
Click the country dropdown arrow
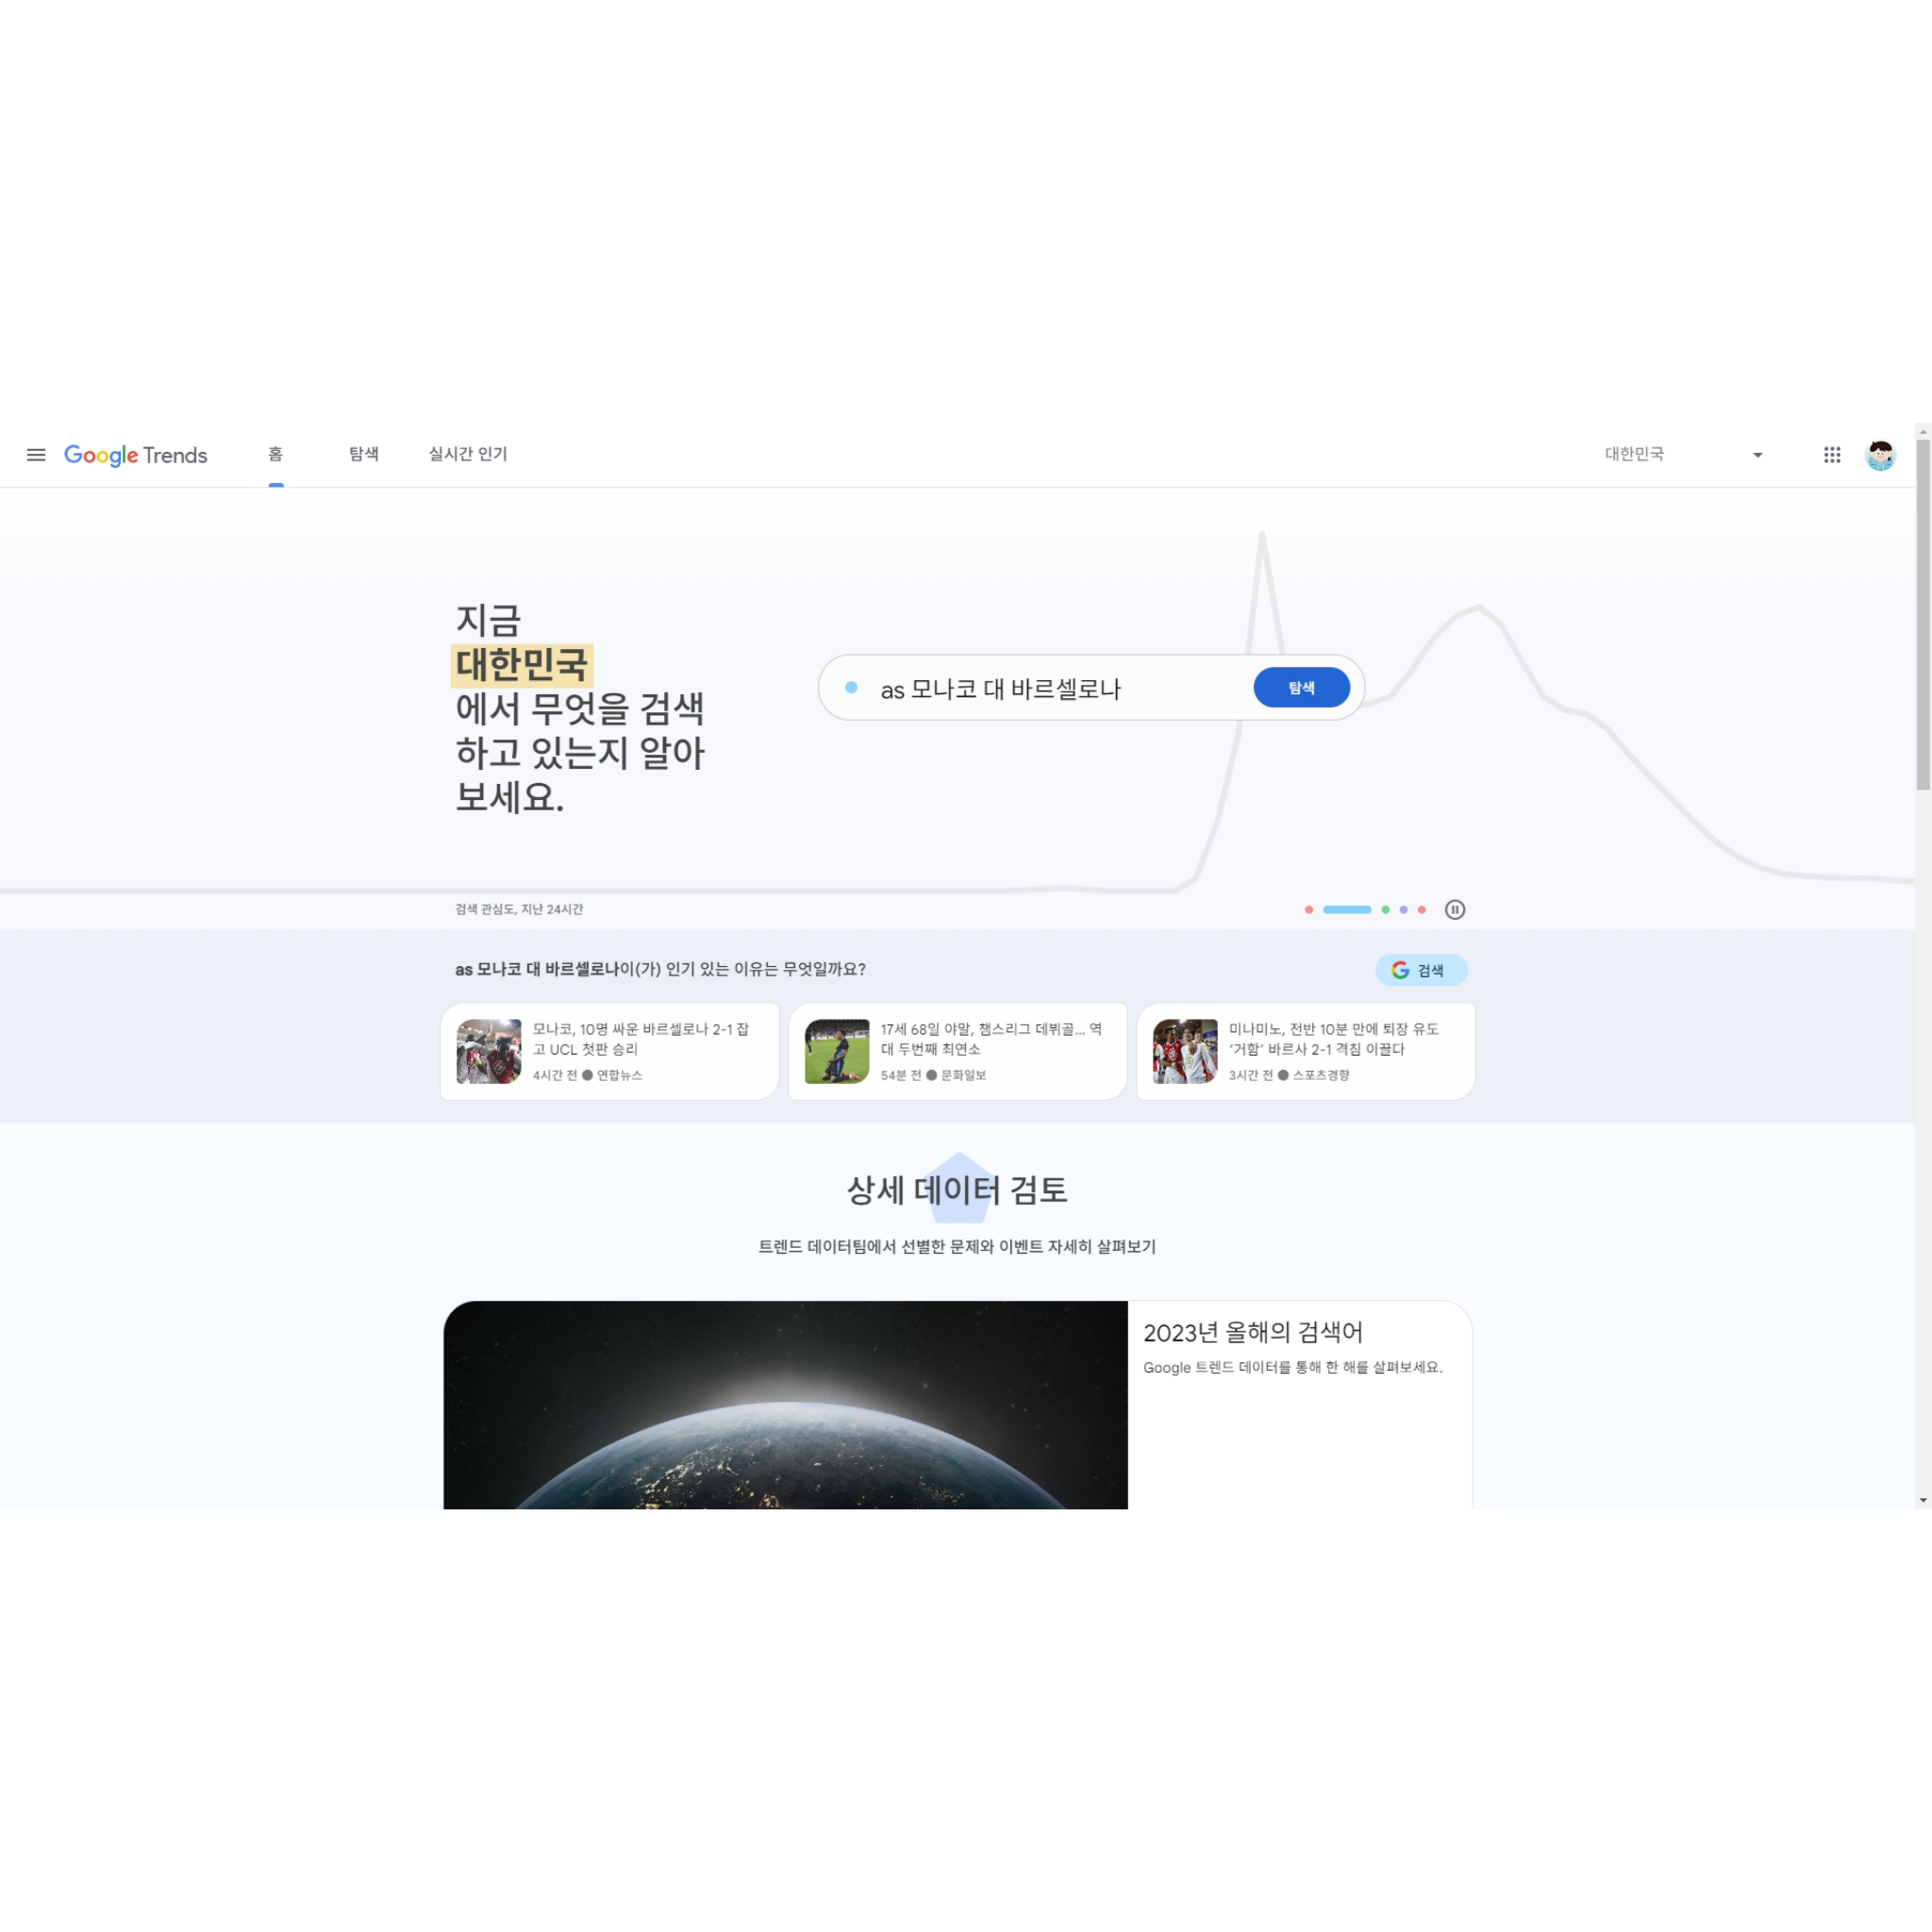pos(1757,455)
